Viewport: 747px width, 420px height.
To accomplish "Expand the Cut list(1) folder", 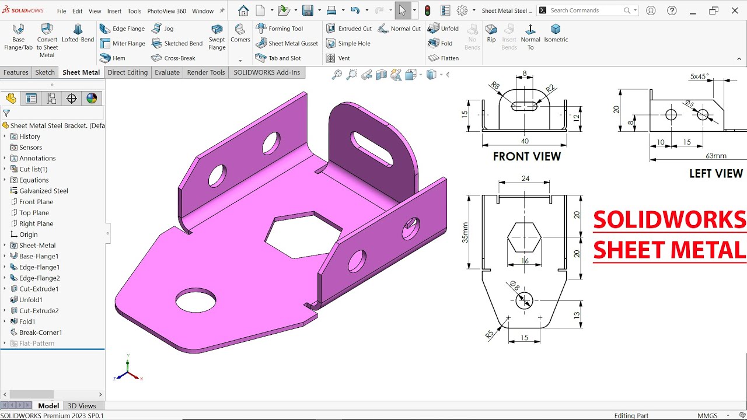I will pyautogui.click(x=5, y=169).
